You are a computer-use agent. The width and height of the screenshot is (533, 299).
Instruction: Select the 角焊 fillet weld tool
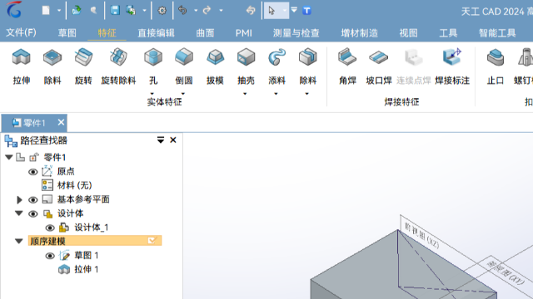pos(347,66)
